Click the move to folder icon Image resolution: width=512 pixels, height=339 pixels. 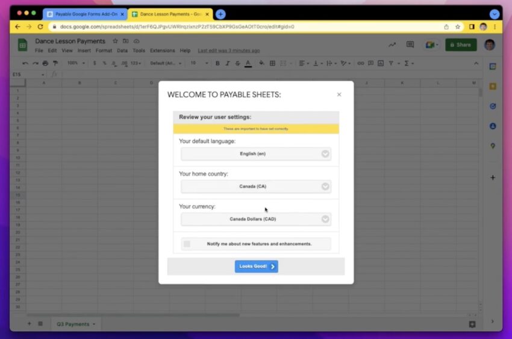(x=126, y=41)
